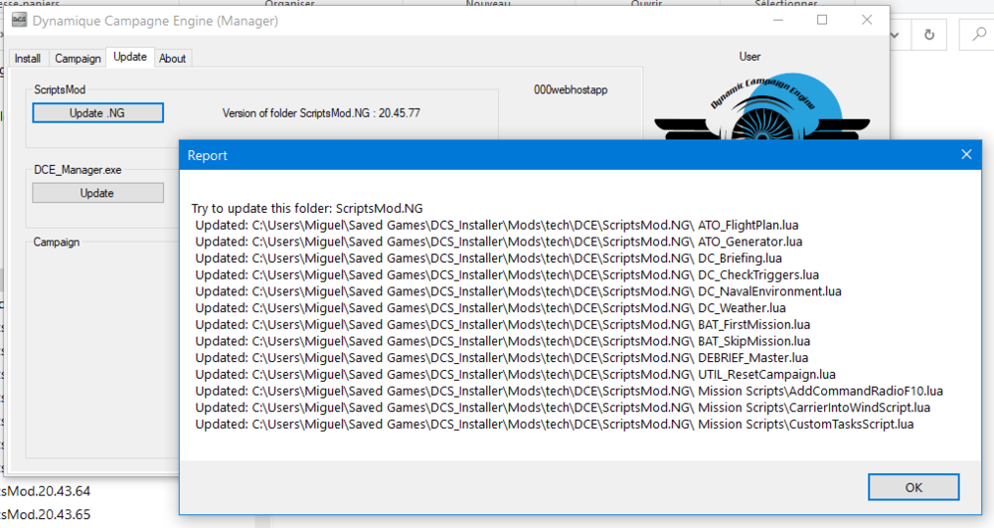
Task: Select the Update tab
Action: [130, 57]
